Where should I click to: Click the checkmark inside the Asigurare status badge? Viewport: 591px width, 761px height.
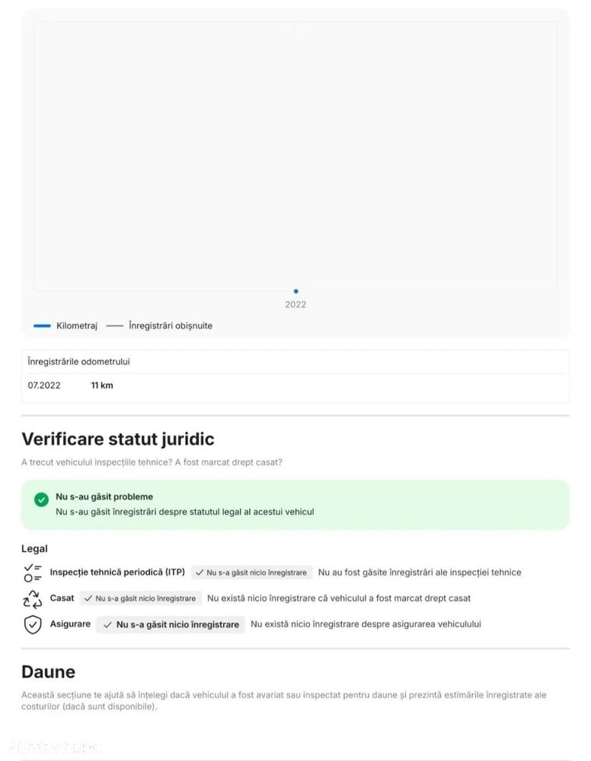click(108, 625)
